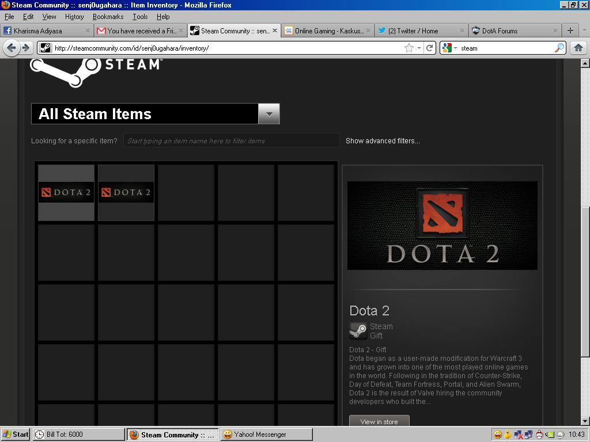Click the page scrollbar up arrow
Screen dimensions: 590x442
(585, 63)
